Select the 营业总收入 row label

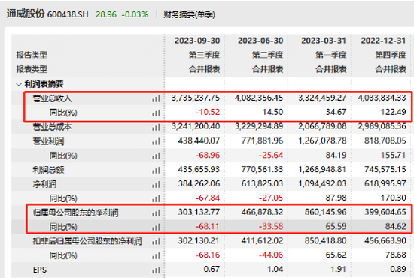coord(52,98)
